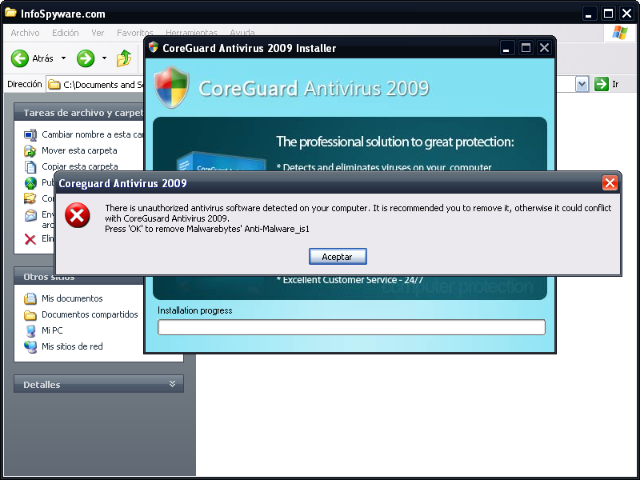Click the small shield icon in installer title bar
Image resolution: width=640 pixels, height=480 pixels.
154,47
